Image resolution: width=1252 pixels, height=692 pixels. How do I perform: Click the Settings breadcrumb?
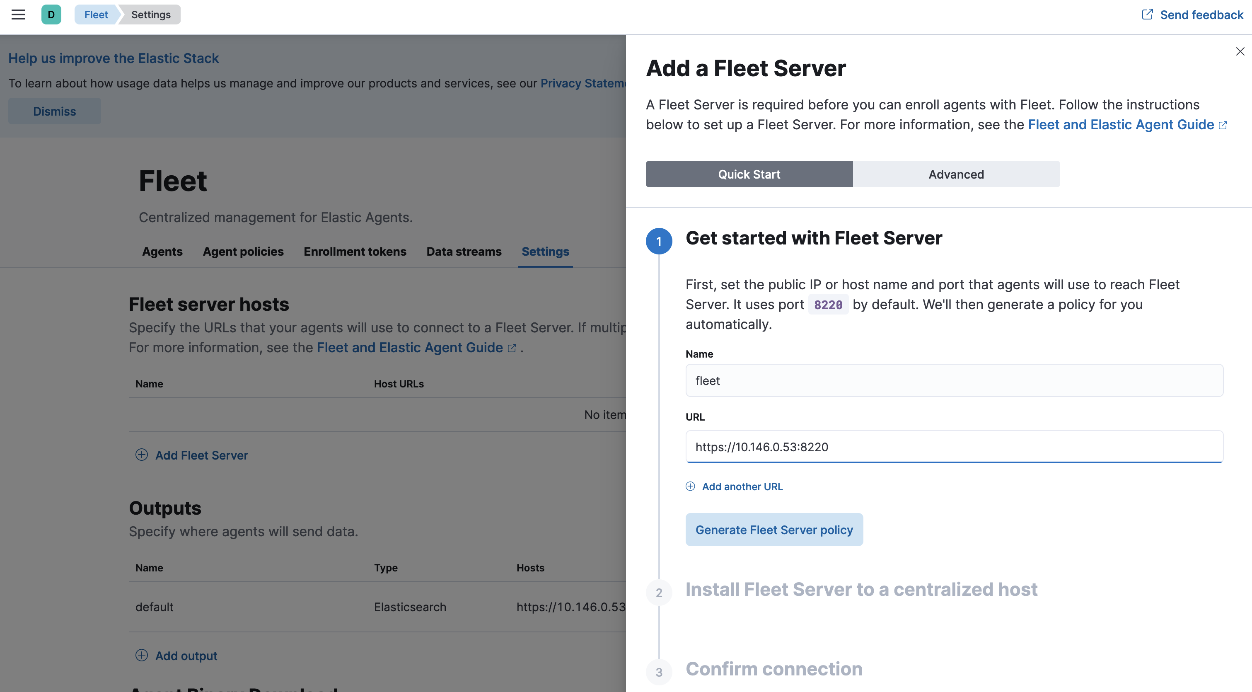(151, 15)
